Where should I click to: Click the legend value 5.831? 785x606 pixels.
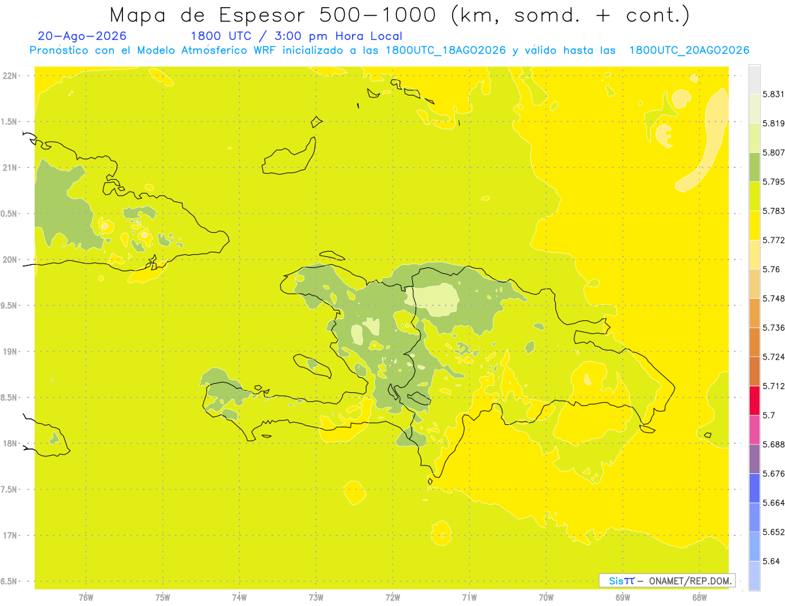click(773, 94)
